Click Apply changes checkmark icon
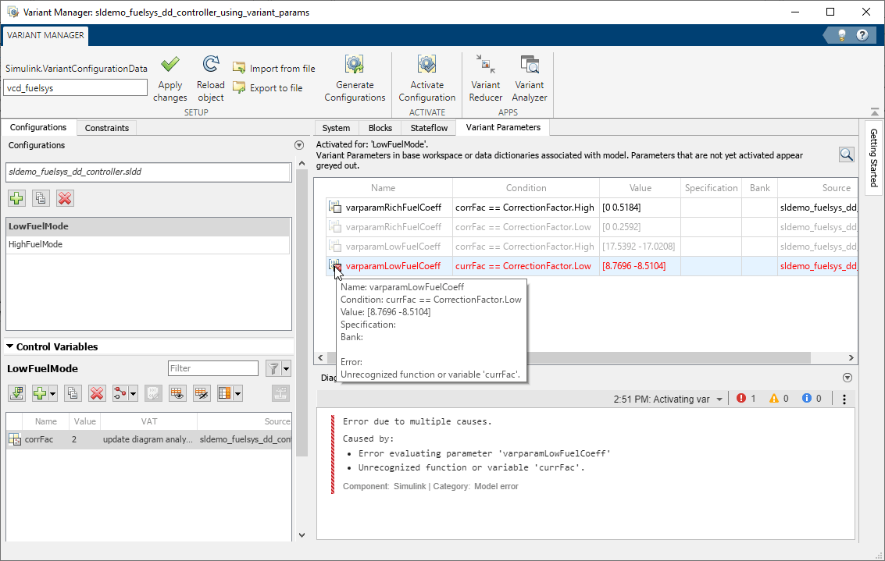Image resolution: width=885 pixels, height=561 pixels. [x=170, y=64]
